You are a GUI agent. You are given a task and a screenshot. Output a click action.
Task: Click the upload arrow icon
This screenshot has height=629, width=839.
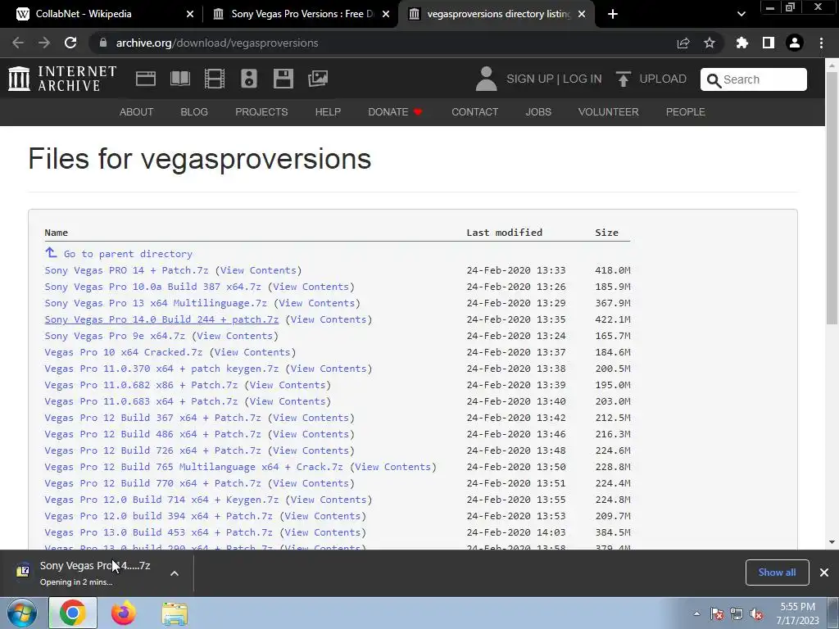(x=623, y=79)
